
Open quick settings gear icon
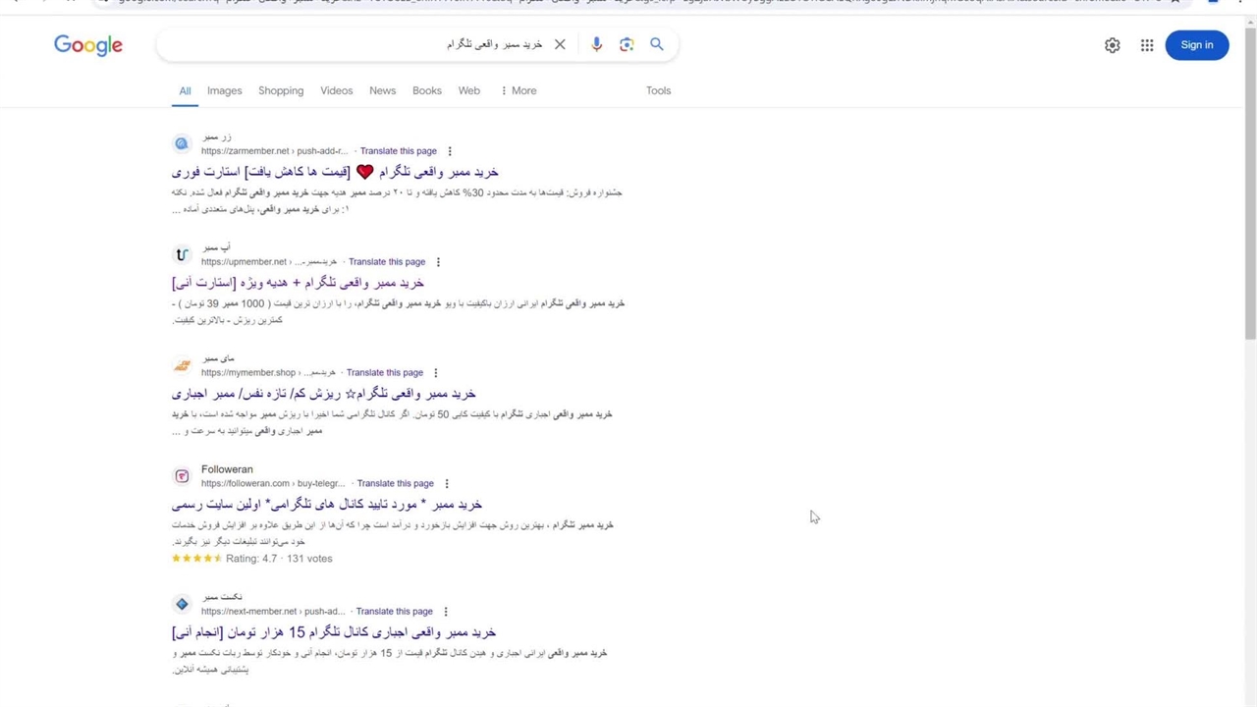(1112, 45)
